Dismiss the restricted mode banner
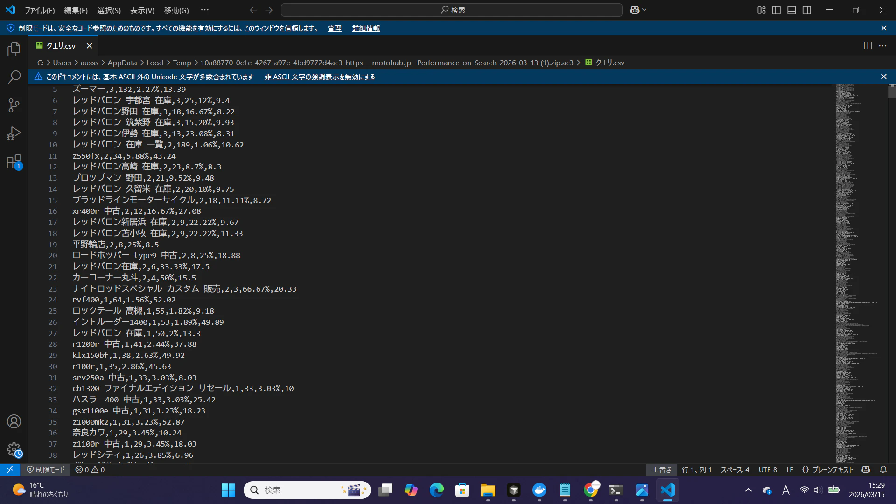 [884, 28]
